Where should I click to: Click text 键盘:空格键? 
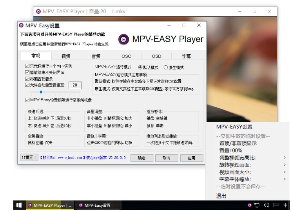coord(157,118)
